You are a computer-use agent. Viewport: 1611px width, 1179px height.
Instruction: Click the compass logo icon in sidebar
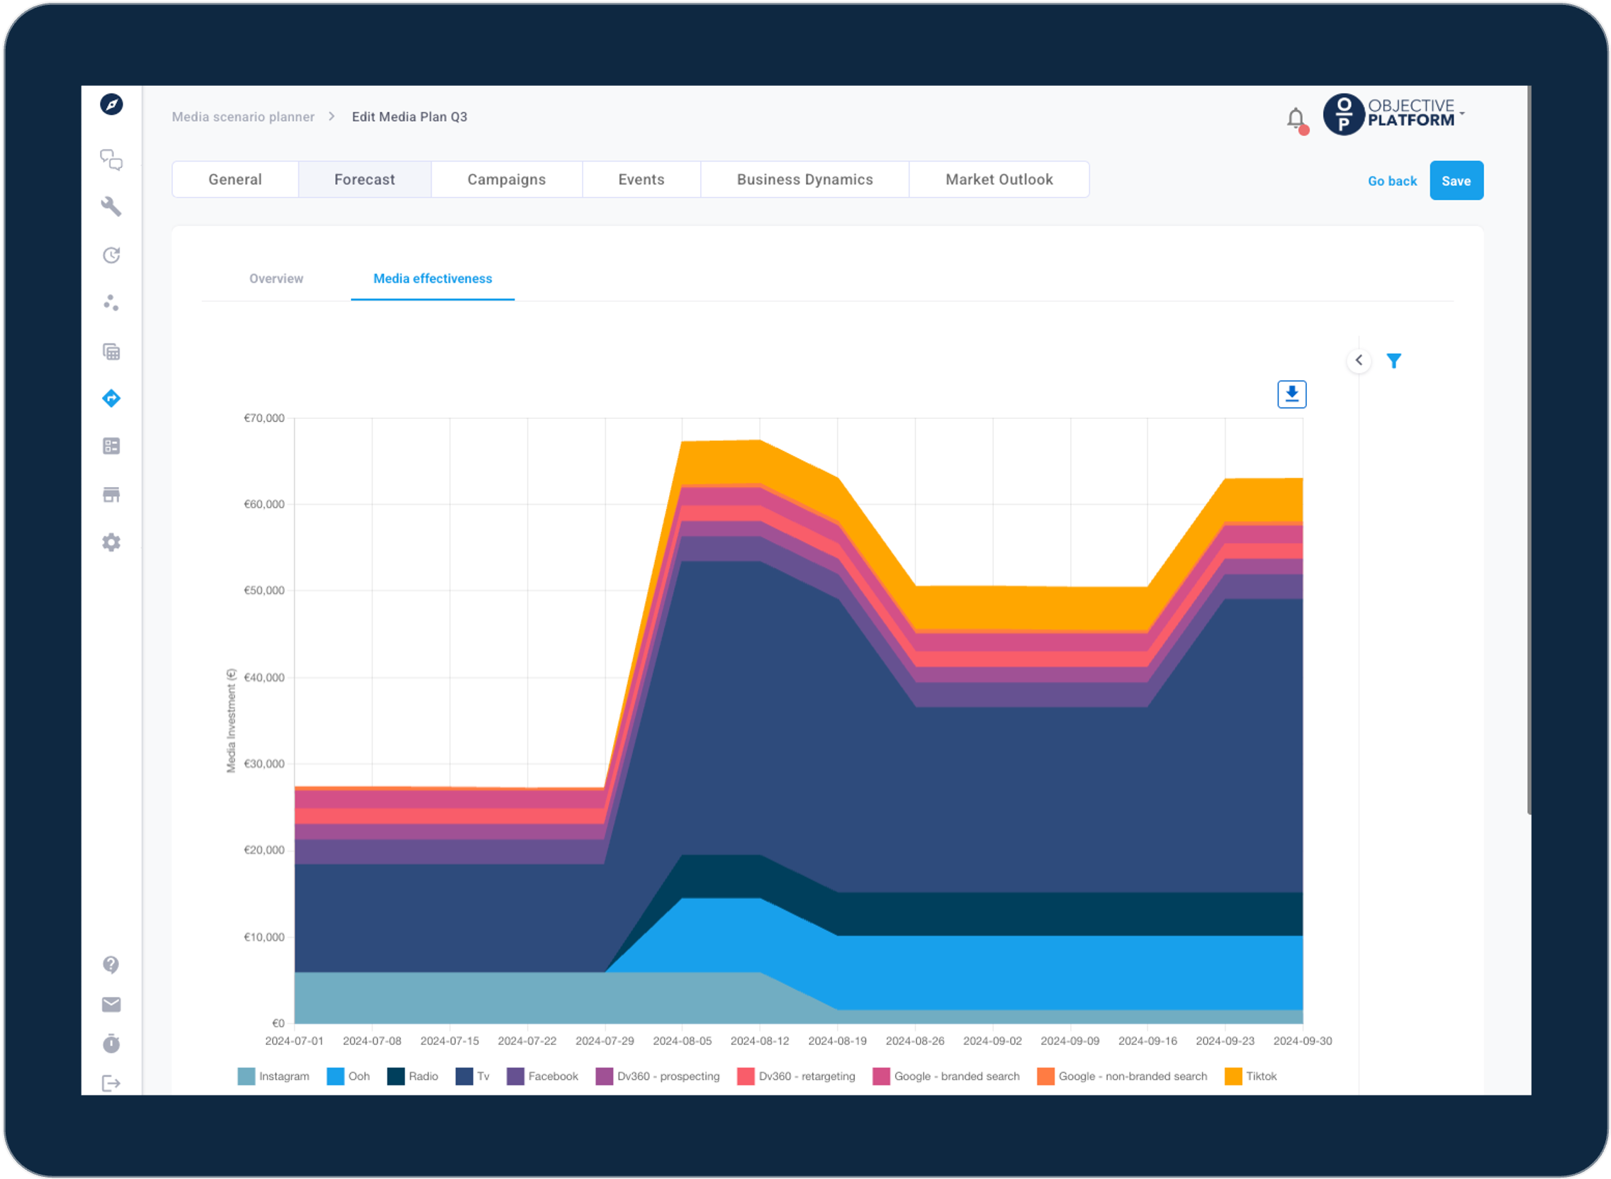111,105
